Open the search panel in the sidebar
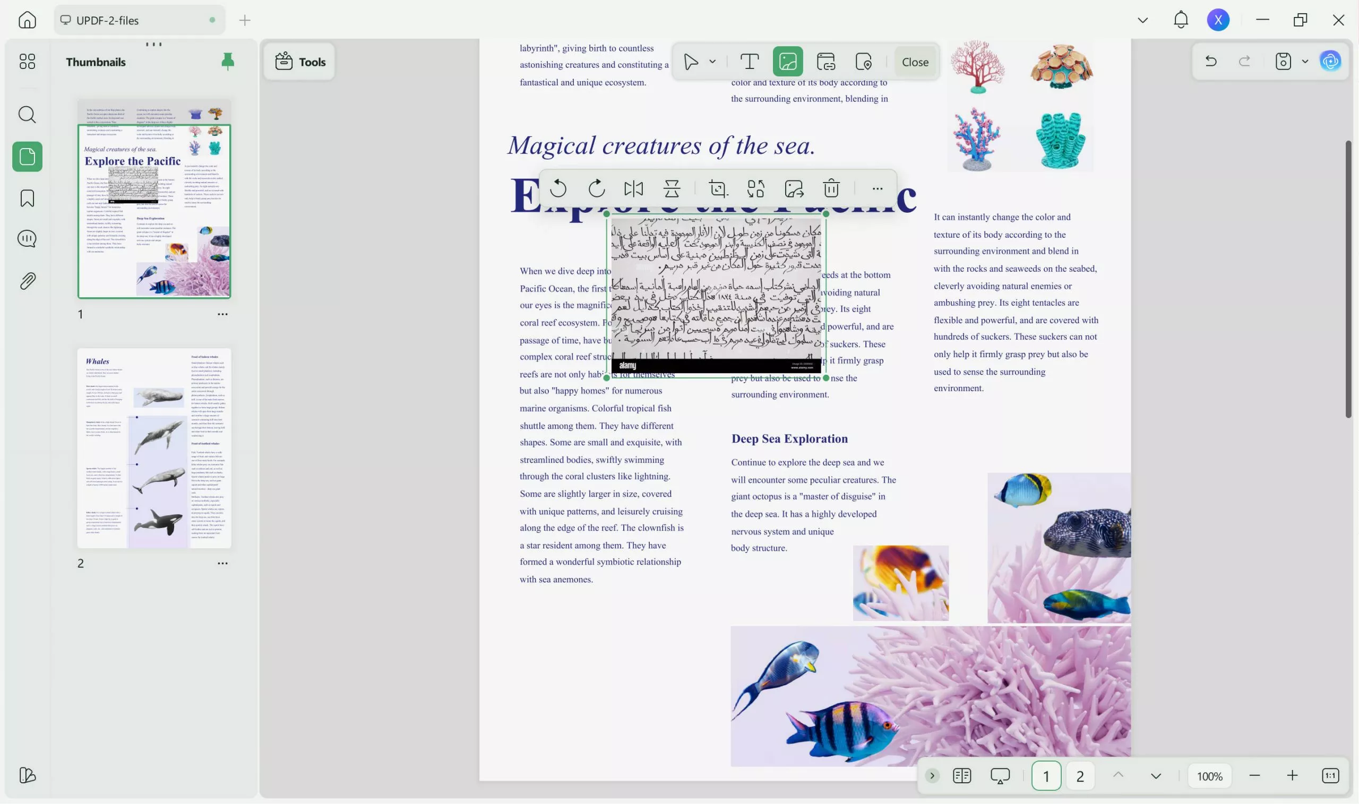 pos(27,115)
